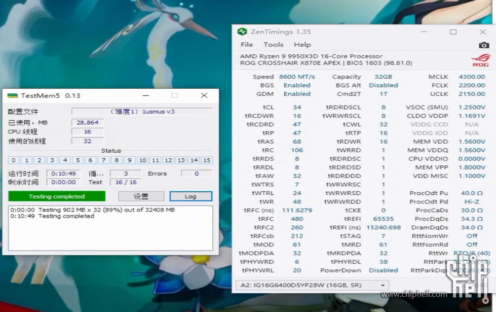Click the 配置文件 field showing 1usmus v3

142,112
